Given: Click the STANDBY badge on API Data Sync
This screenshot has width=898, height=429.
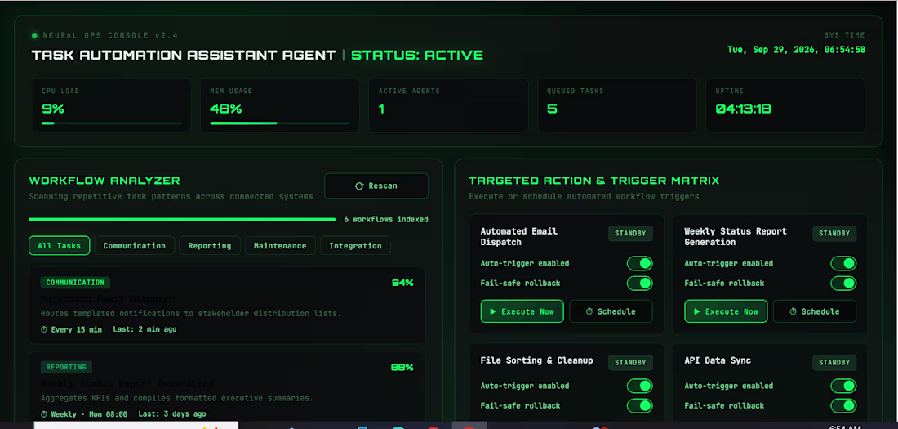Looking at the screenshot, I should [834, 363].
